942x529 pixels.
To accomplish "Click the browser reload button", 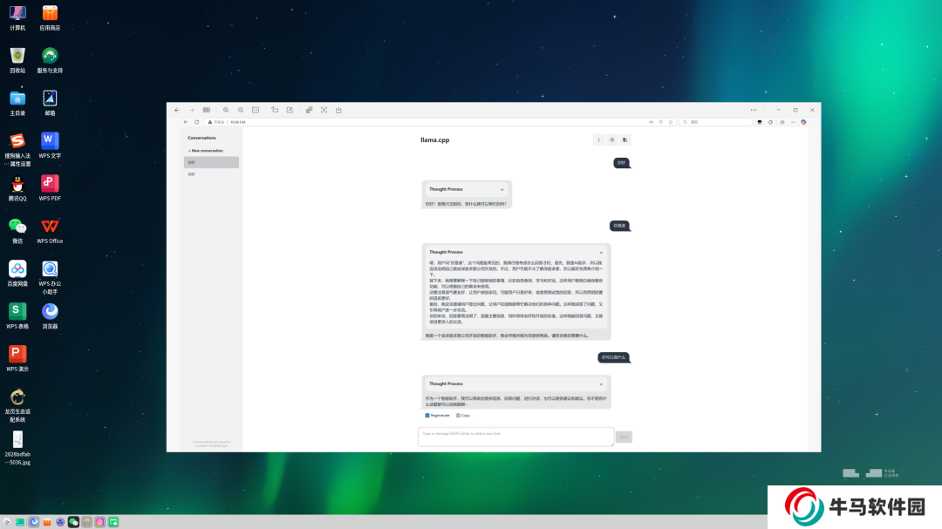I will click(x=197, y=122).
